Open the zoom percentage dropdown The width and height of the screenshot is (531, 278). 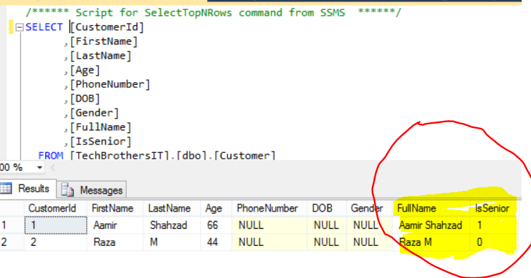point(39,167)
